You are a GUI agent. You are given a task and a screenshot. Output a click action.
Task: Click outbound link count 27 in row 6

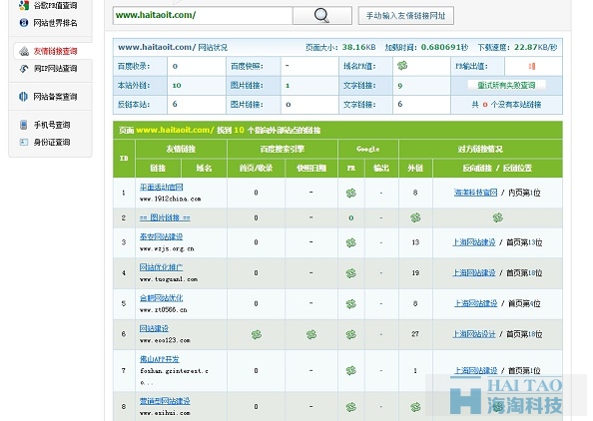tap(415, 334)
